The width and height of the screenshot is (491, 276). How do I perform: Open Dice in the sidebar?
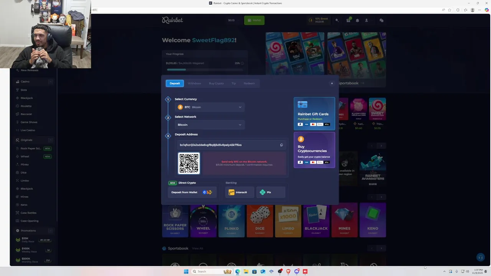(x=23, y=172)
